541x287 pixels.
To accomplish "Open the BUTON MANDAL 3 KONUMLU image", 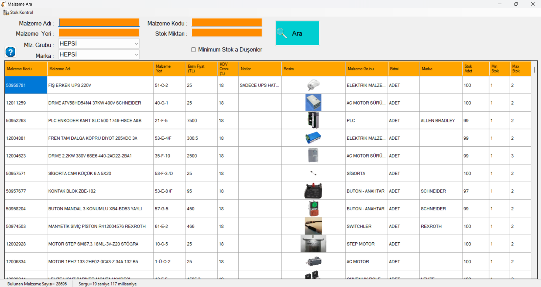I will 313,209.
